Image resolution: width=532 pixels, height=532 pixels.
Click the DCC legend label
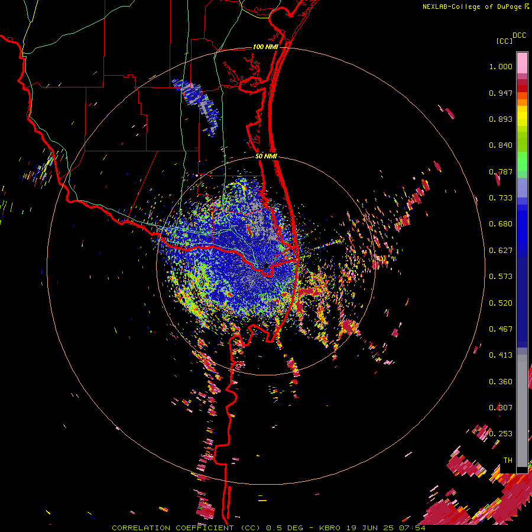(520, 35)
